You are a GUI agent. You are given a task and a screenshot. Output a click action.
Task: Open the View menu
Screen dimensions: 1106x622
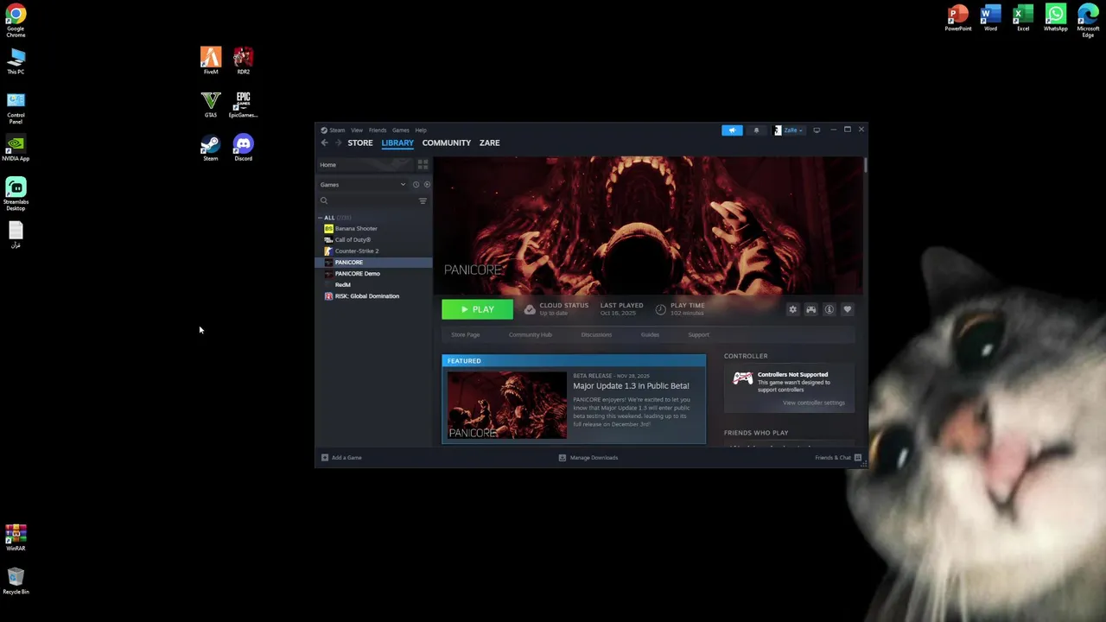357,130
